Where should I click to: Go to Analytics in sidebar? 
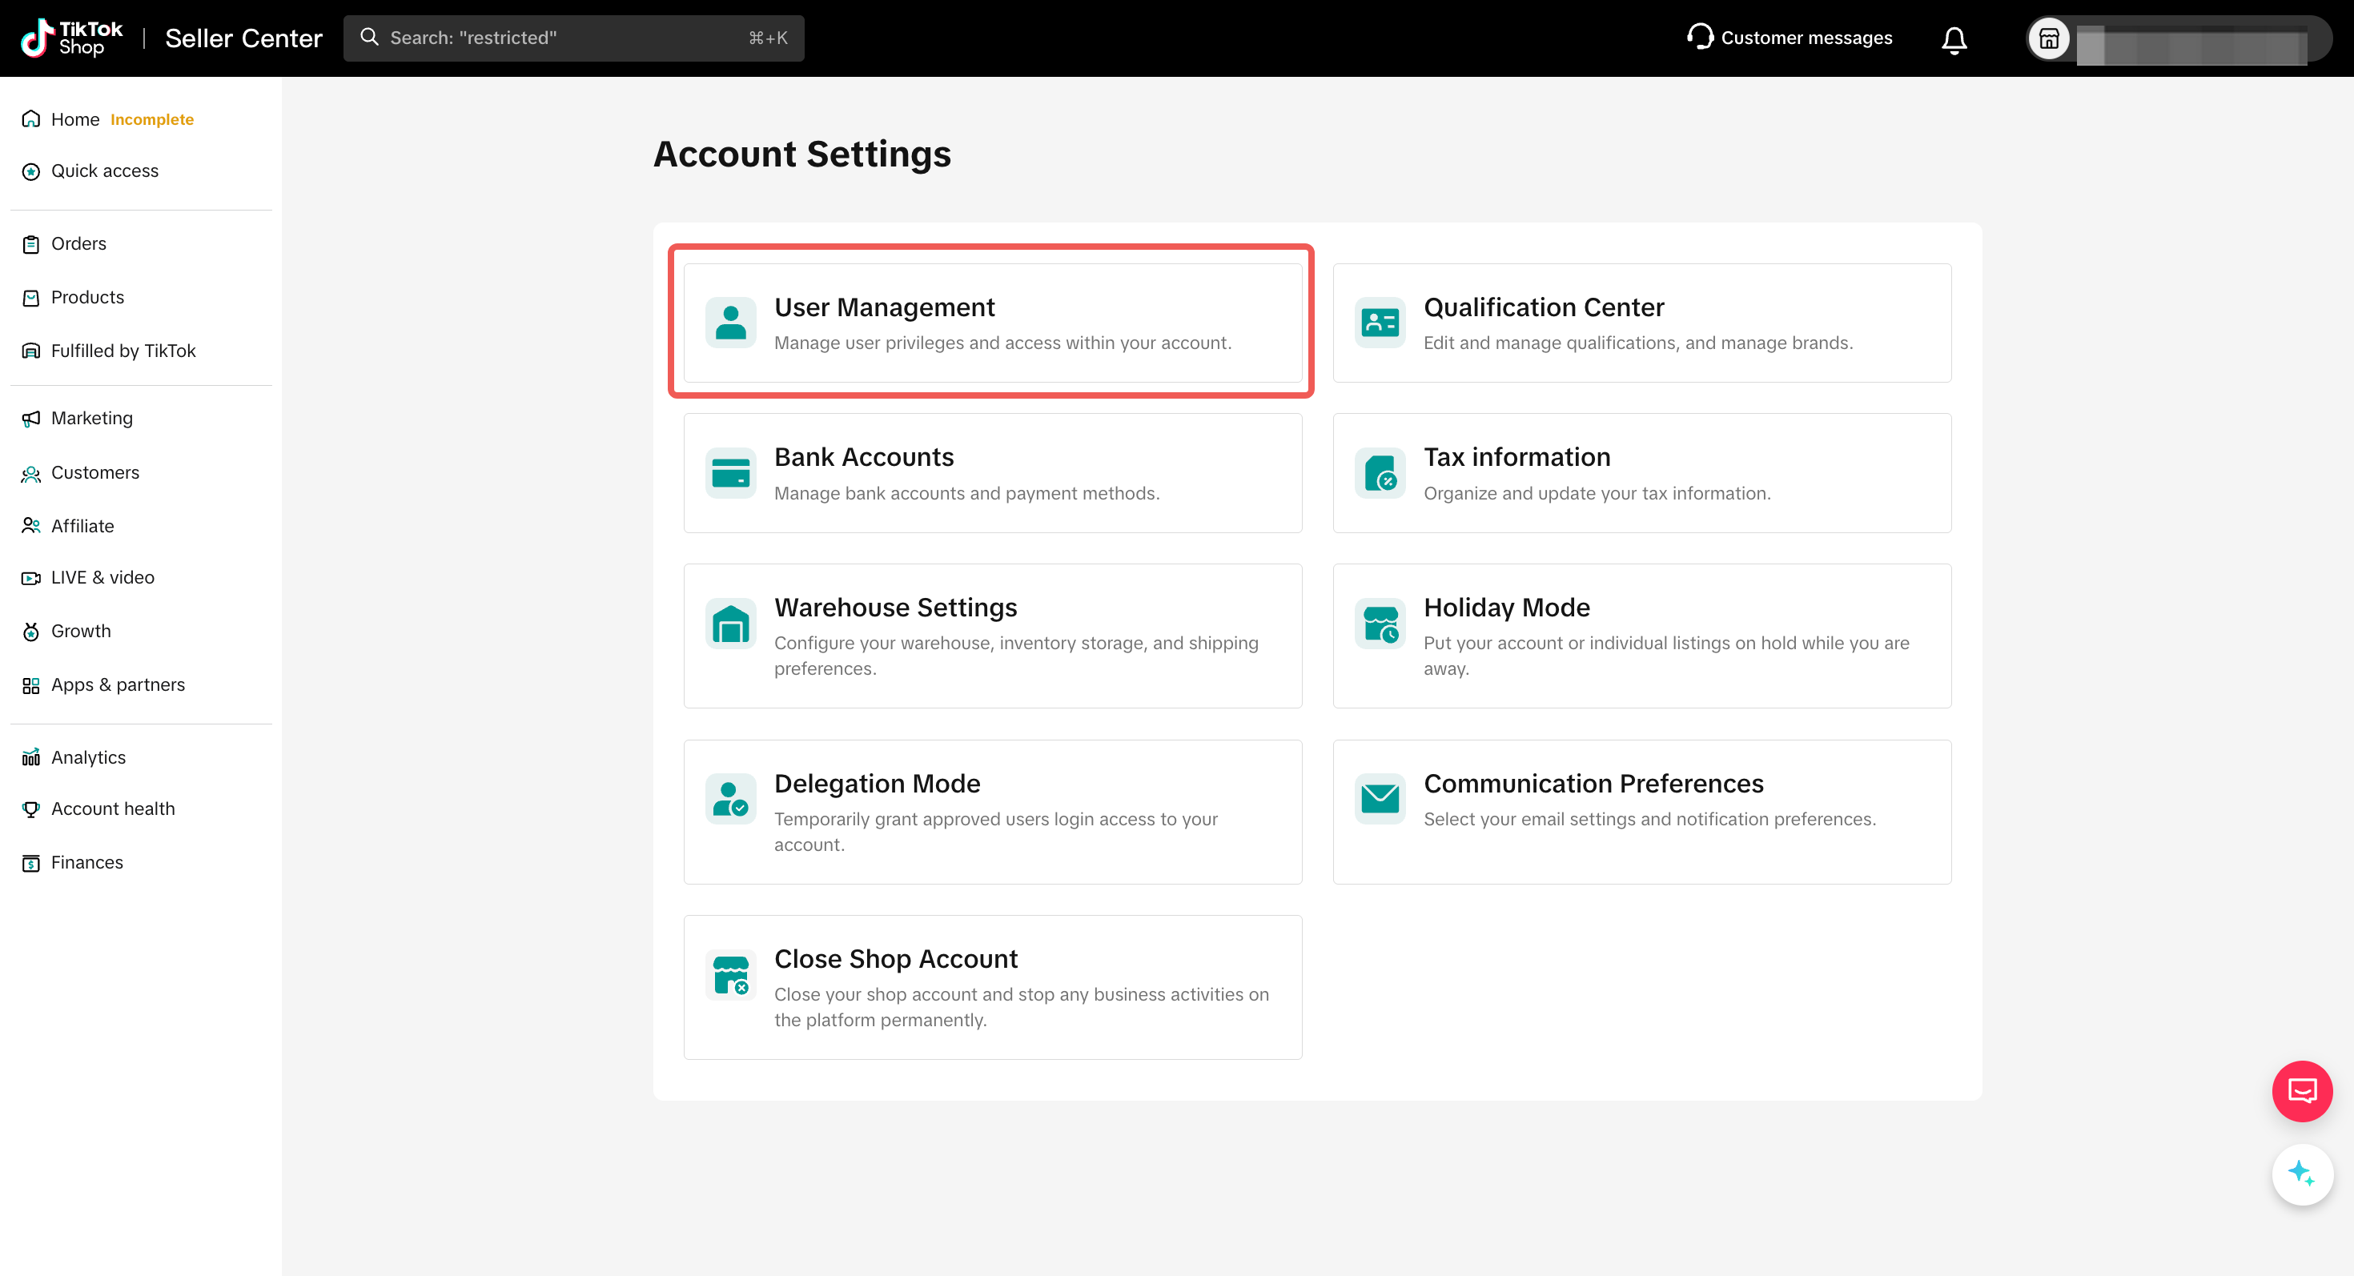point(88,757)
